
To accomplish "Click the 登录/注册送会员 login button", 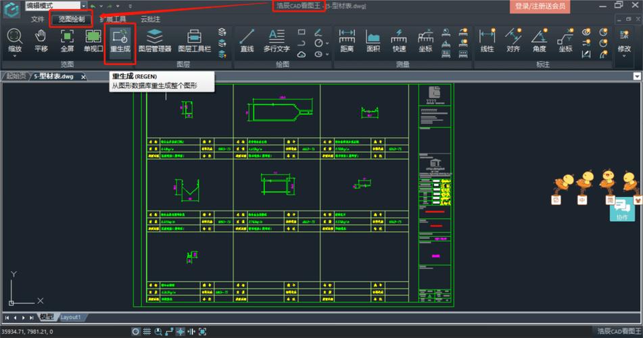I will (539, 6).
